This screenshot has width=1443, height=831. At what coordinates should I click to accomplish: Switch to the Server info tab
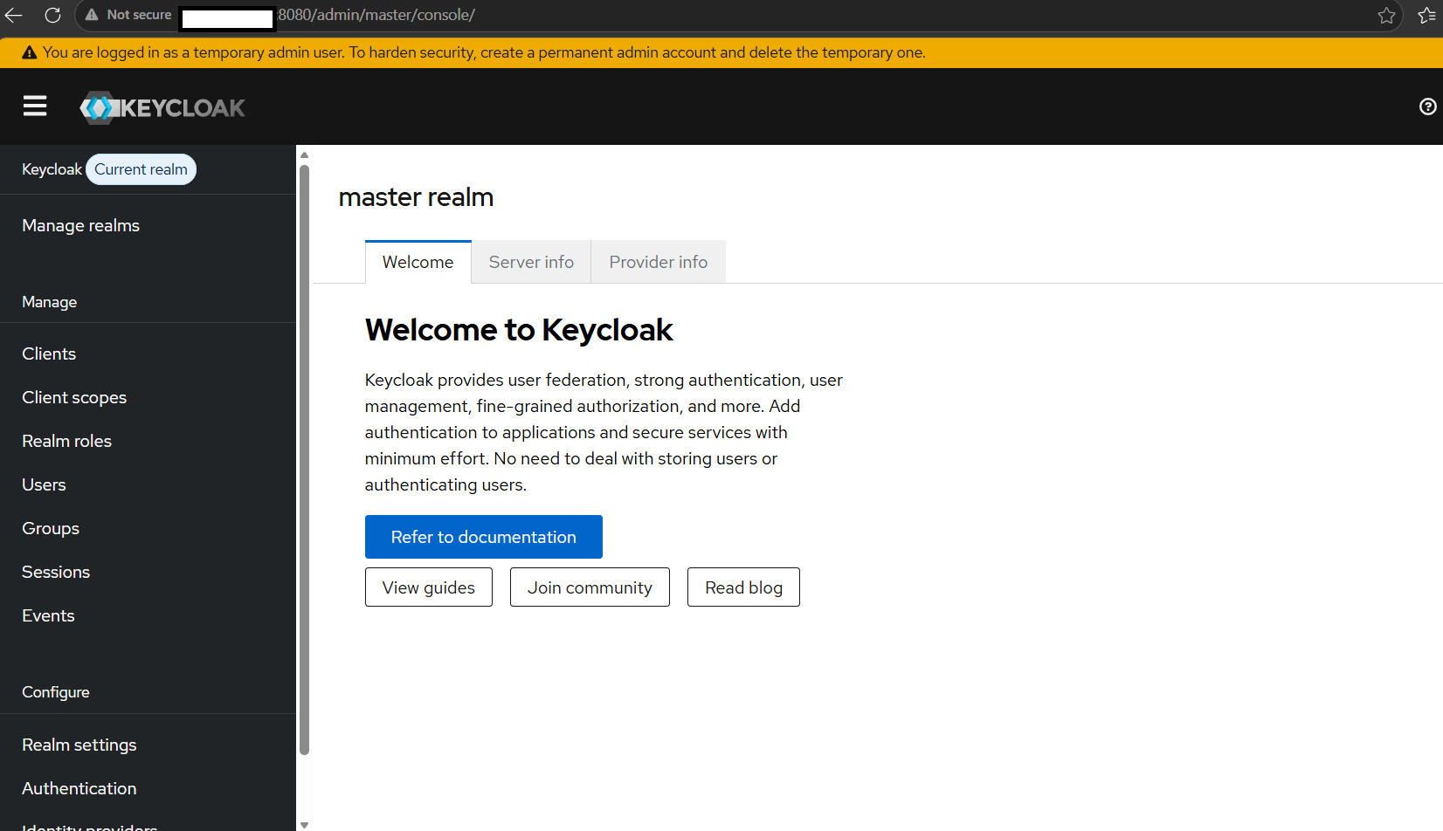tap(531, 262)
